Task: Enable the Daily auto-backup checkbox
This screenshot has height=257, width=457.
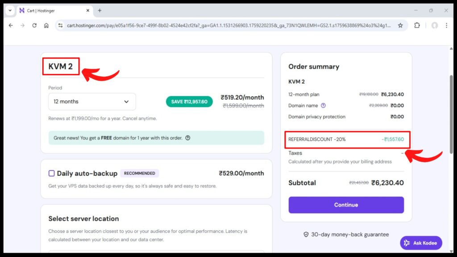Action: pos(51,173)
